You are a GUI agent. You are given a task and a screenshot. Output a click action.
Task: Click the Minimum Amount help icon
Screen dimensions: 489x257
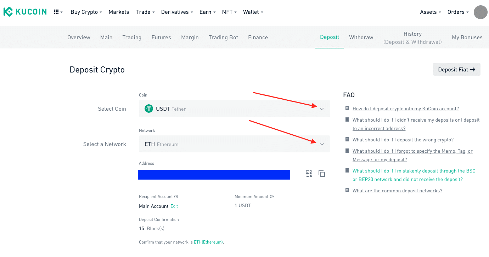point(272,197)
